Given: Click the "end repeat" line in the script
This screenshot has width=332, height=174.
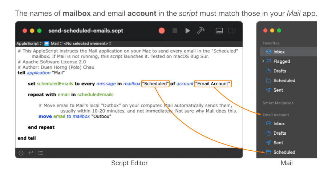Looking at the screenshot, I should coord(41,127).
